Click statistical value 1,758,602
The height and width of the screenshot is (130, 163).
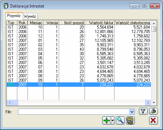pos(142,36)
